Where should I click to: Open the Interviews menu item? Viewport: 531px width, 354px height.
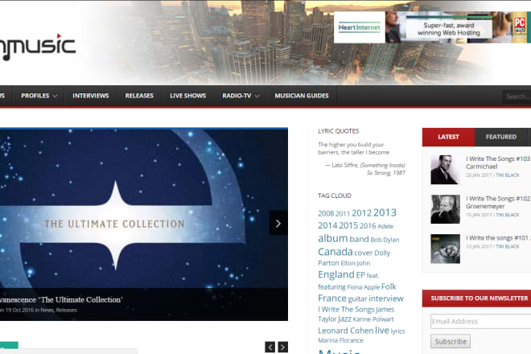[x=90, y=96]
